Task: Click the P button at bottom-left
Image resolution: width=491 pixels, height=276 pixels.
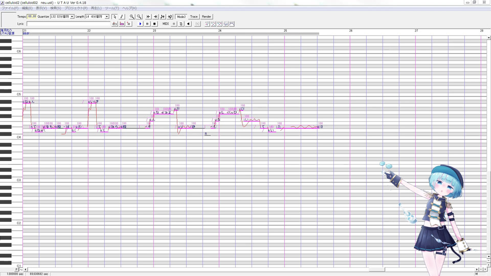Action: [x=16, y=269]
